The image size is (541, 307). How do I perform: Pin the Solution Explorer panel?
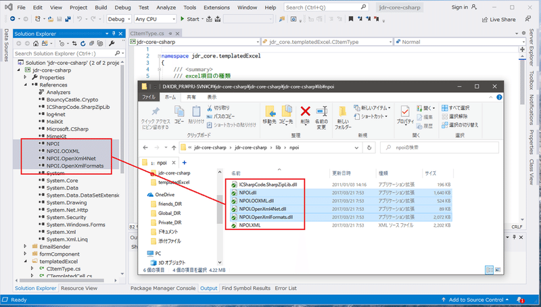(114, 33)
